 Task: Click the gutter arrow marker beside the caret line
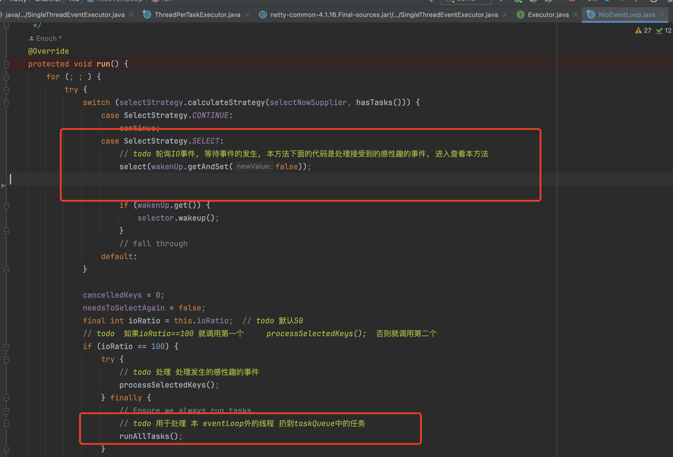pos(4,185)
